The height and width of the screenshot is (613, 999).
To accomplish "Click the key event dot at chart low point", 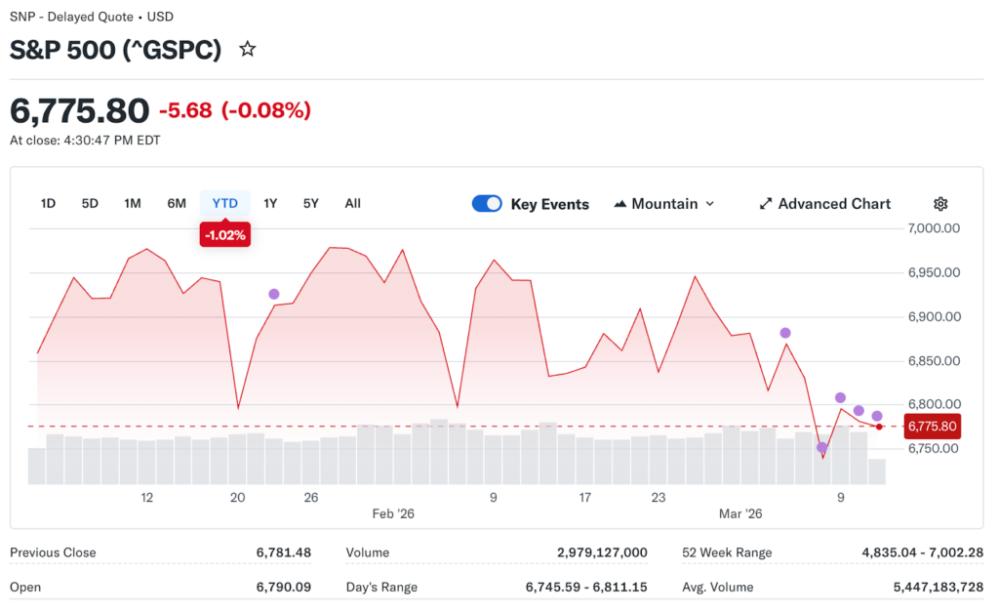I will [821, 447].
